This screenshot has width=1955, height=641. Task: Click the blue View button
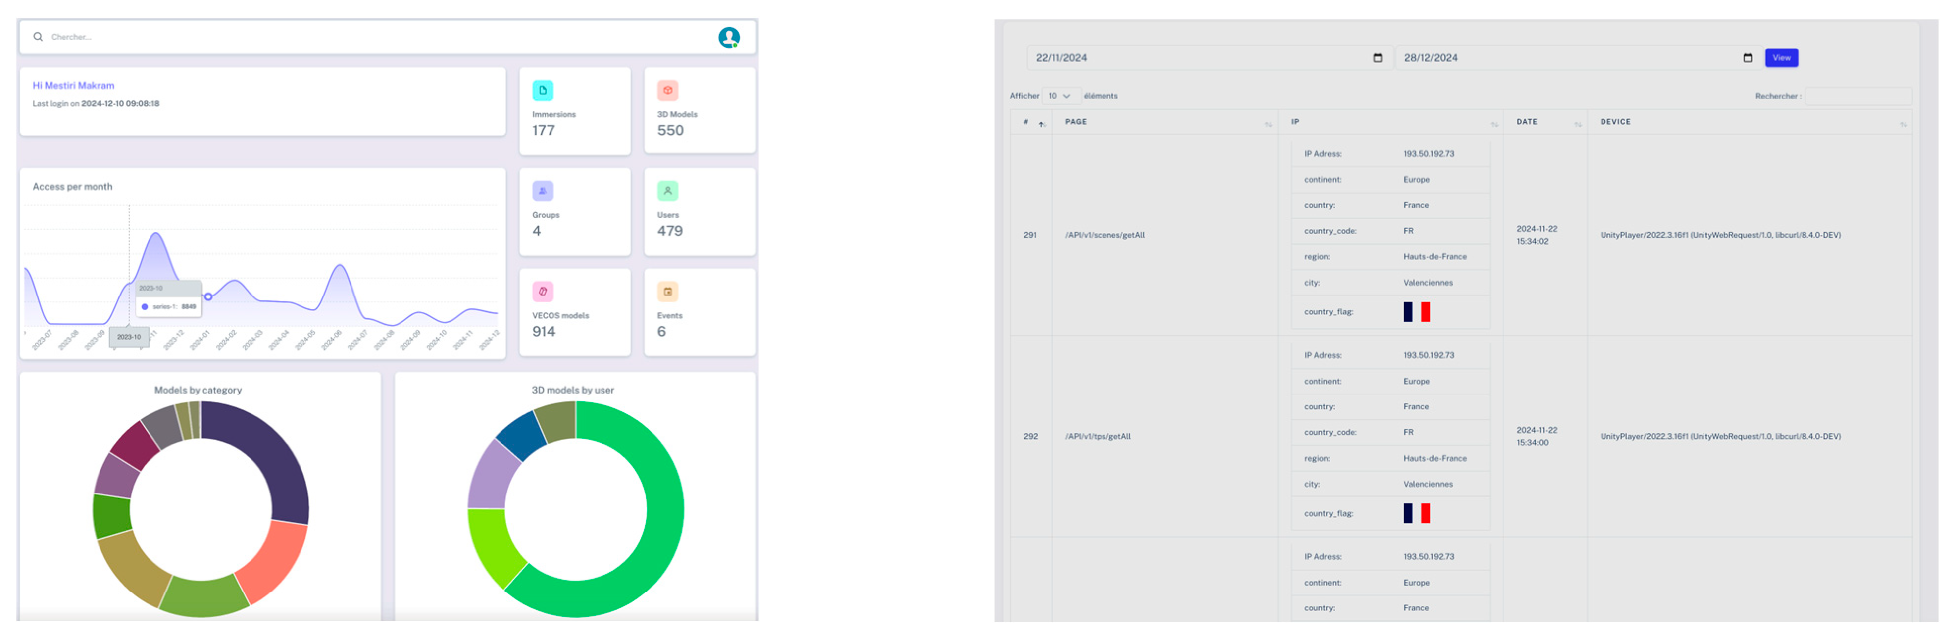(1780, 57)
